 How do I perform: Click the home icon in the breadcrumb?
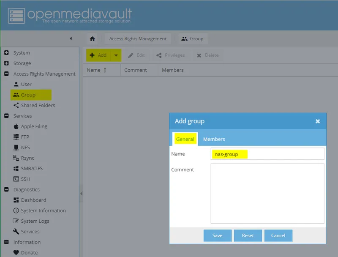[x=92, y=38]
